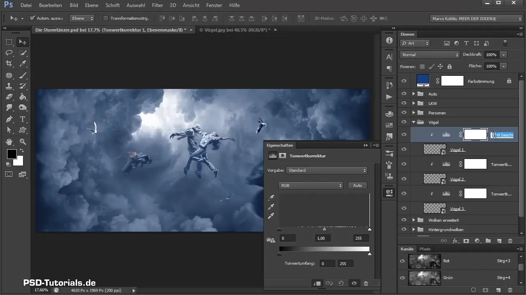
Task: Click the Auto button in Tonwertkorrektur
Action: pyautogui.click(x=358, y=186)
